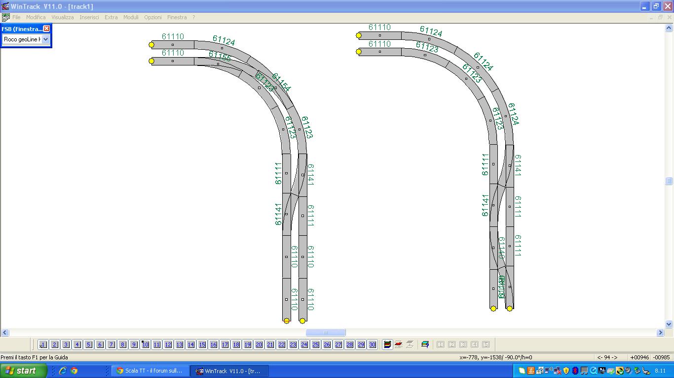674x378 pixels.
Task: Select layer 10 button in toolbar
Action: click(145, 345)
